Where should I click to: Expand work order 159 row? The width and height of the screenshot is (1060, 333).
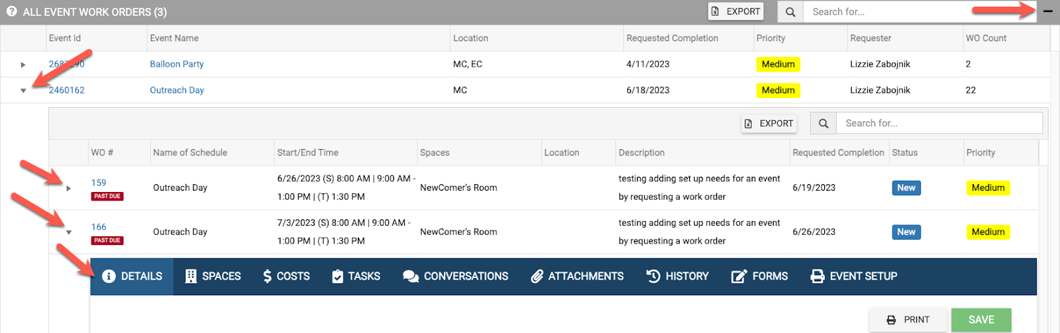(x=69, y=189)
